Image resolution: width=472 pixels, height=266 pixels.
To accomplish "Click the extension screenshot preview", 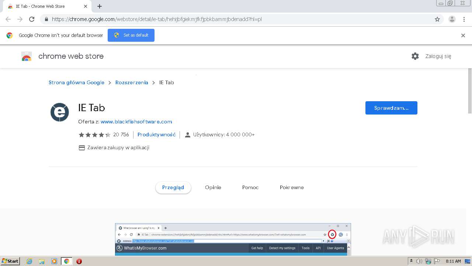I will tap(233, 239).
